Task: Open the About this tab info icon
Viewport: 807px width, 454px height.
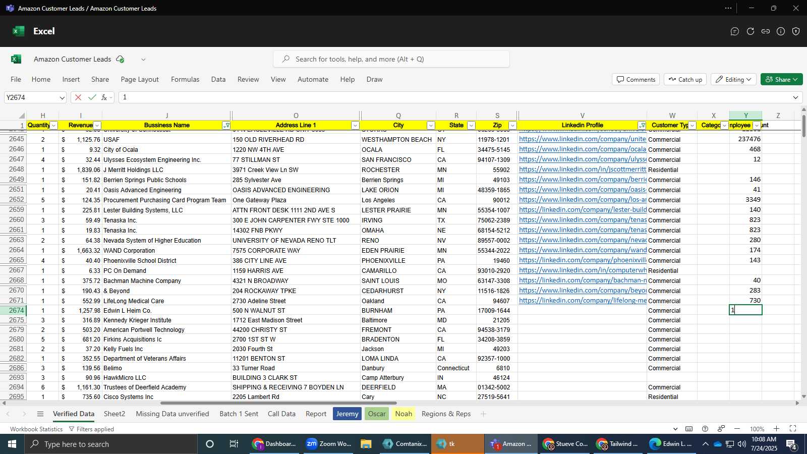Action: (x=781, y=31)
